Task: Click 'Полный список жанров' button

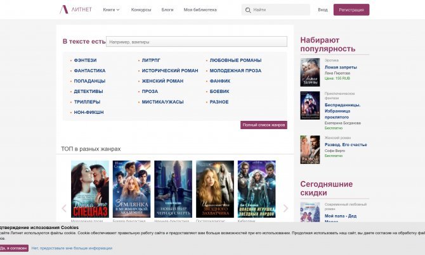Action: pyautogui.click(x=264, y=125)
